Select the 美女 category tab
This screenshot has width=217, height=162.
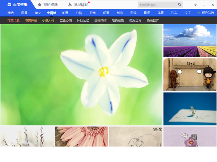38,13
